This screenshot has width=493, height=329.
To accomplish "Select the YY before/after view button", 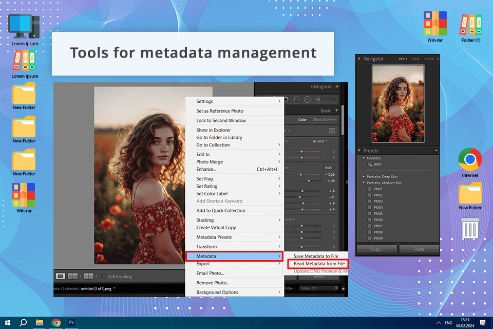I will tap(88, 276).
